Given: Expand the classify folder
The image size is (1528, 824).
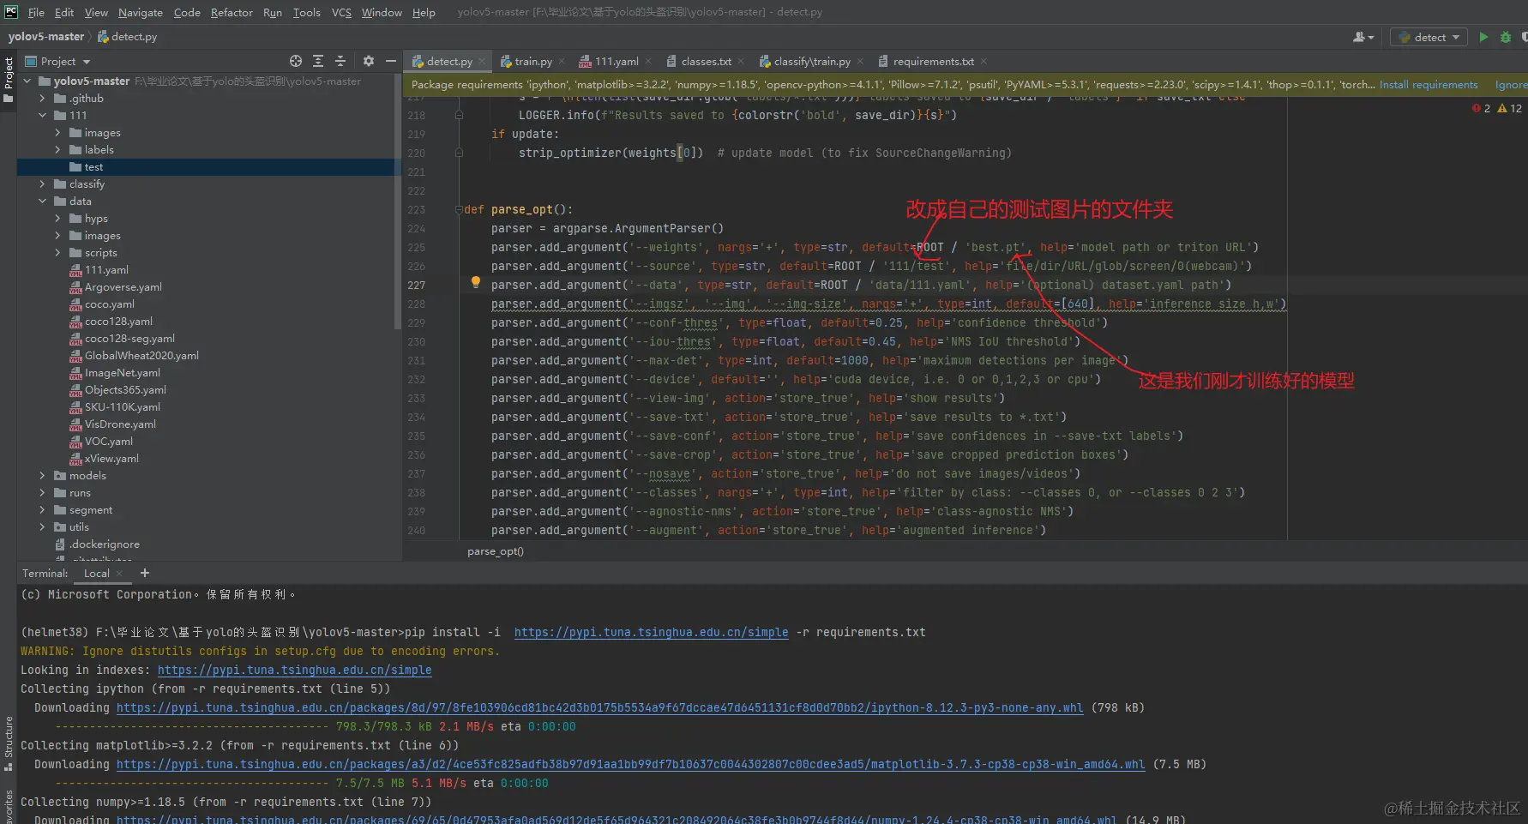Looking at the screenshot, I should click(x=43, y=184).
